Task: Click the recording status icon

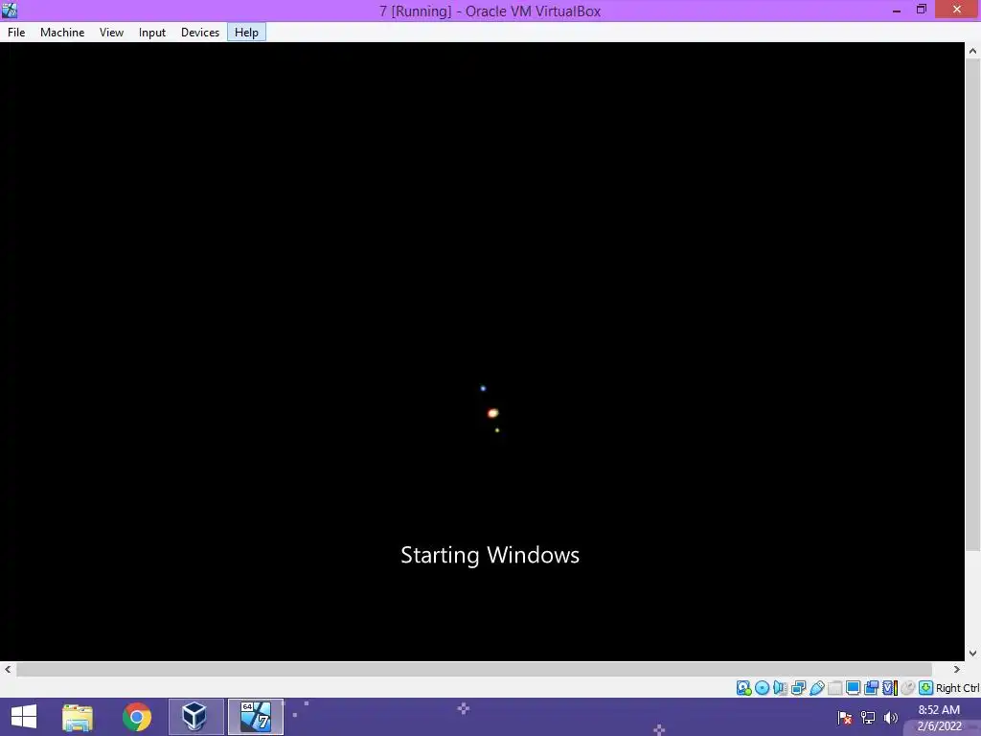Action: [871, 688]
